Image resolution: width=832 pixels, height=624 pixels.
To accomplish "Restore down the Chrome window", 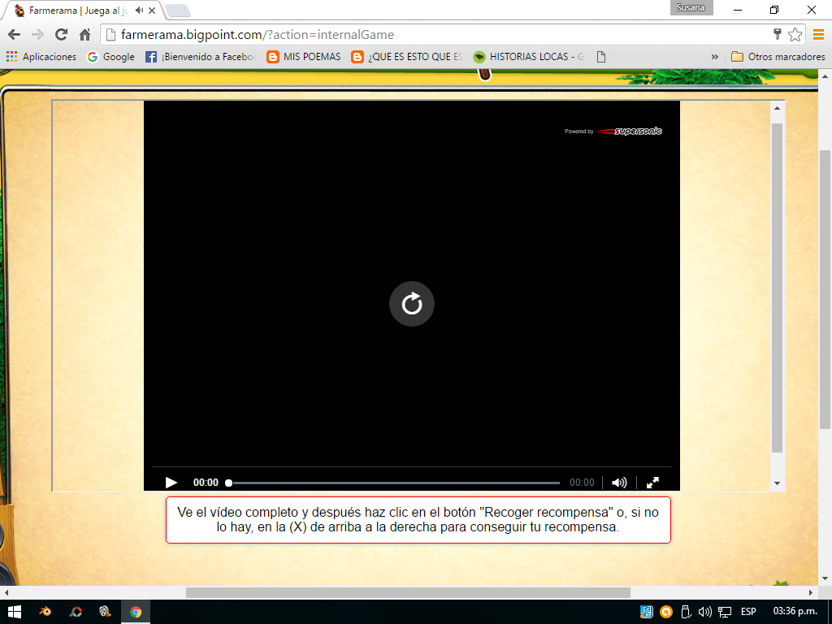I will click(x=774, y=10).
